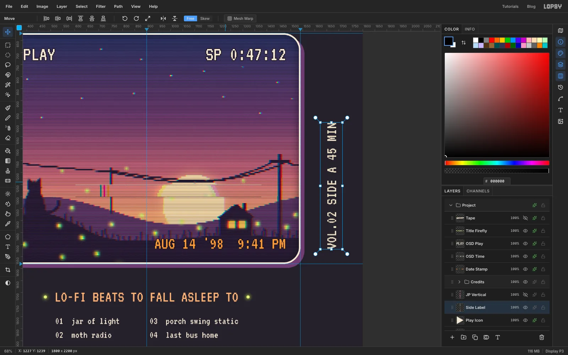Select the Lasso tool
The image size is (568, 355).
8,65
